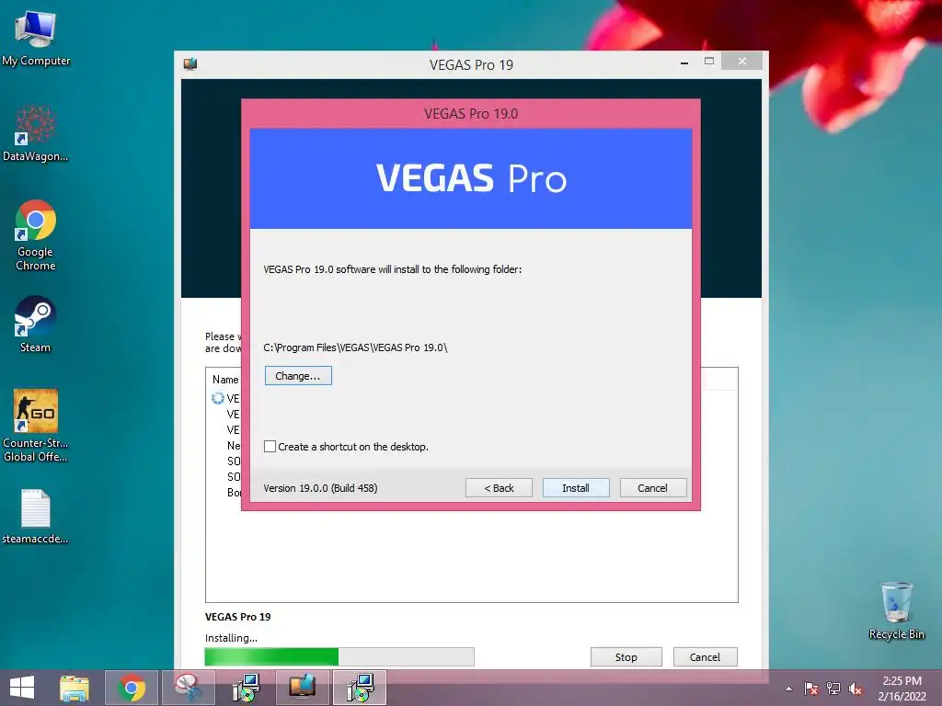Close the VEGAS Pro 19 window
This screenshot has width=942, height=706.
click(742, 62)
